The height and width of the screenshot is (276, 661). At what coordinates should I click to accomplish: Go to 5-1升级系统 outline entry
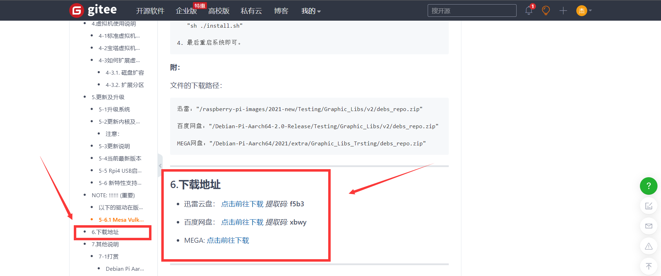[114, 109]
